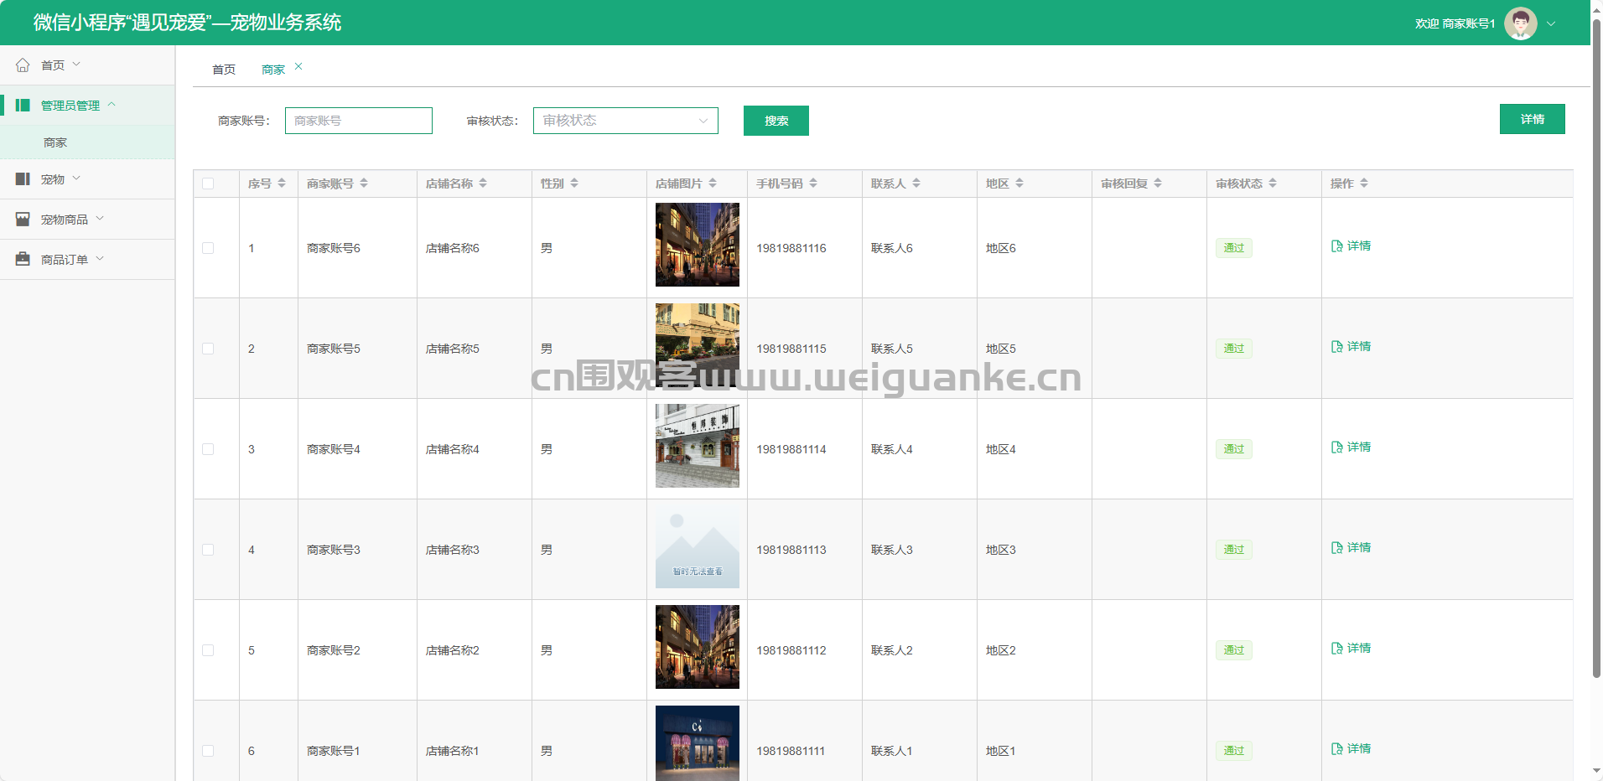The height and width of the screenshot is (781, 1603).
Task: Click the 宠物商品 shop icon in sidebar
Action: [x=23, y=220]
